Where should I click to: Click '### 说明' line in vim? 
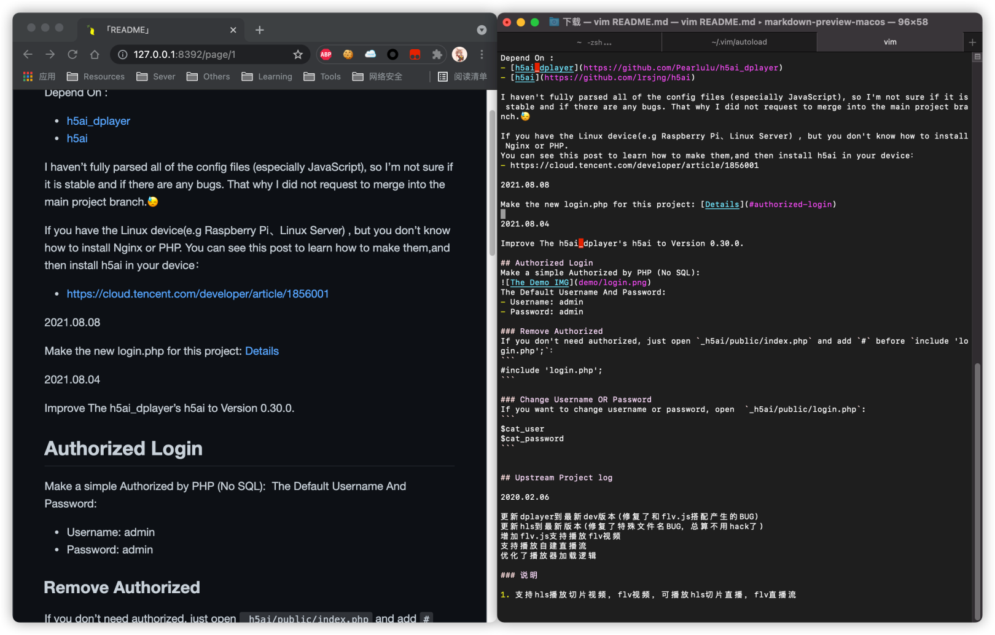click(x=519, y=575)
